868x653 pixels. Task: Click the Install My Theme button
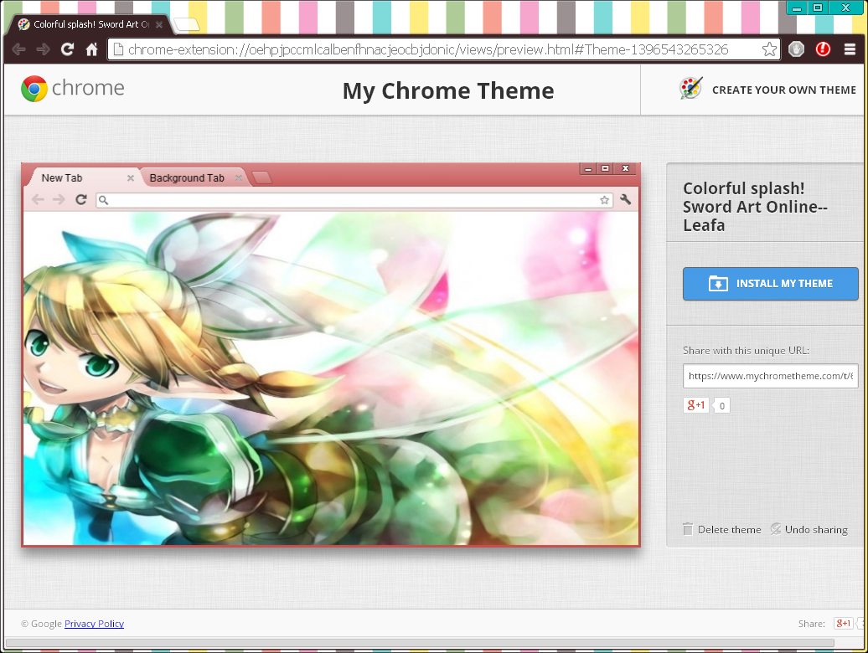pyautogui.click(x=770, y=284)
